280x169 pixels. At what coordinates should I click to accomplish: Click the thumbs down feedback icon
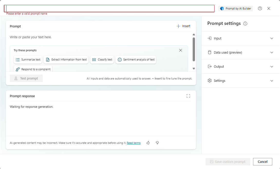[157, 143]
